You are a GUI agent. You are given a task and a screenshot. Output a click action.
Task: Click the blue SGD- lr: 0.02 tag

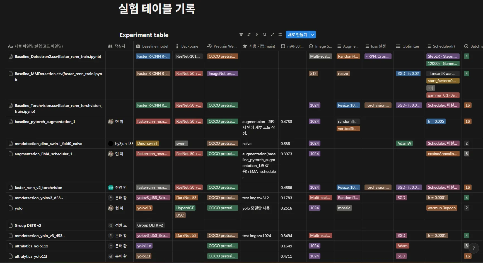click(408, 73)
